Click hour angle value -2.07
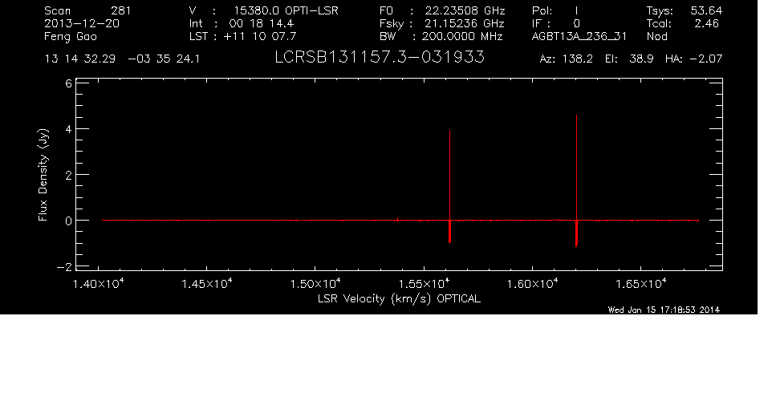This screenshot has width=772, height=393. tap(706, 59)
